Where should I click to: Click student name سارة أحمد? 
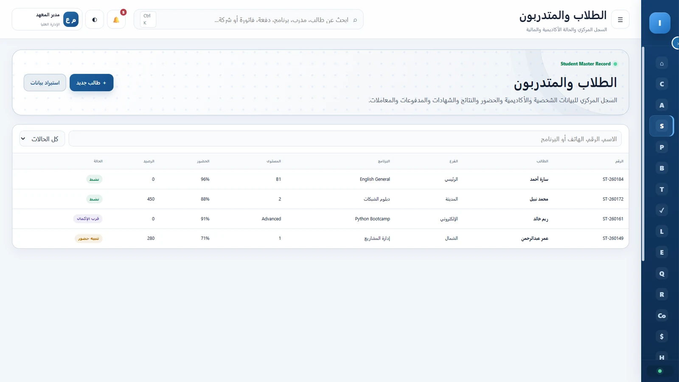coord(539,179)
